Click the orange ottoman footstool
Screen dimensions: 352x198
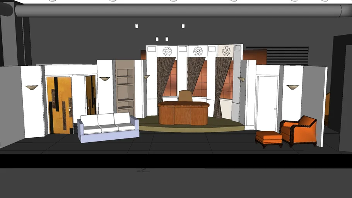(x=269, y=138)
